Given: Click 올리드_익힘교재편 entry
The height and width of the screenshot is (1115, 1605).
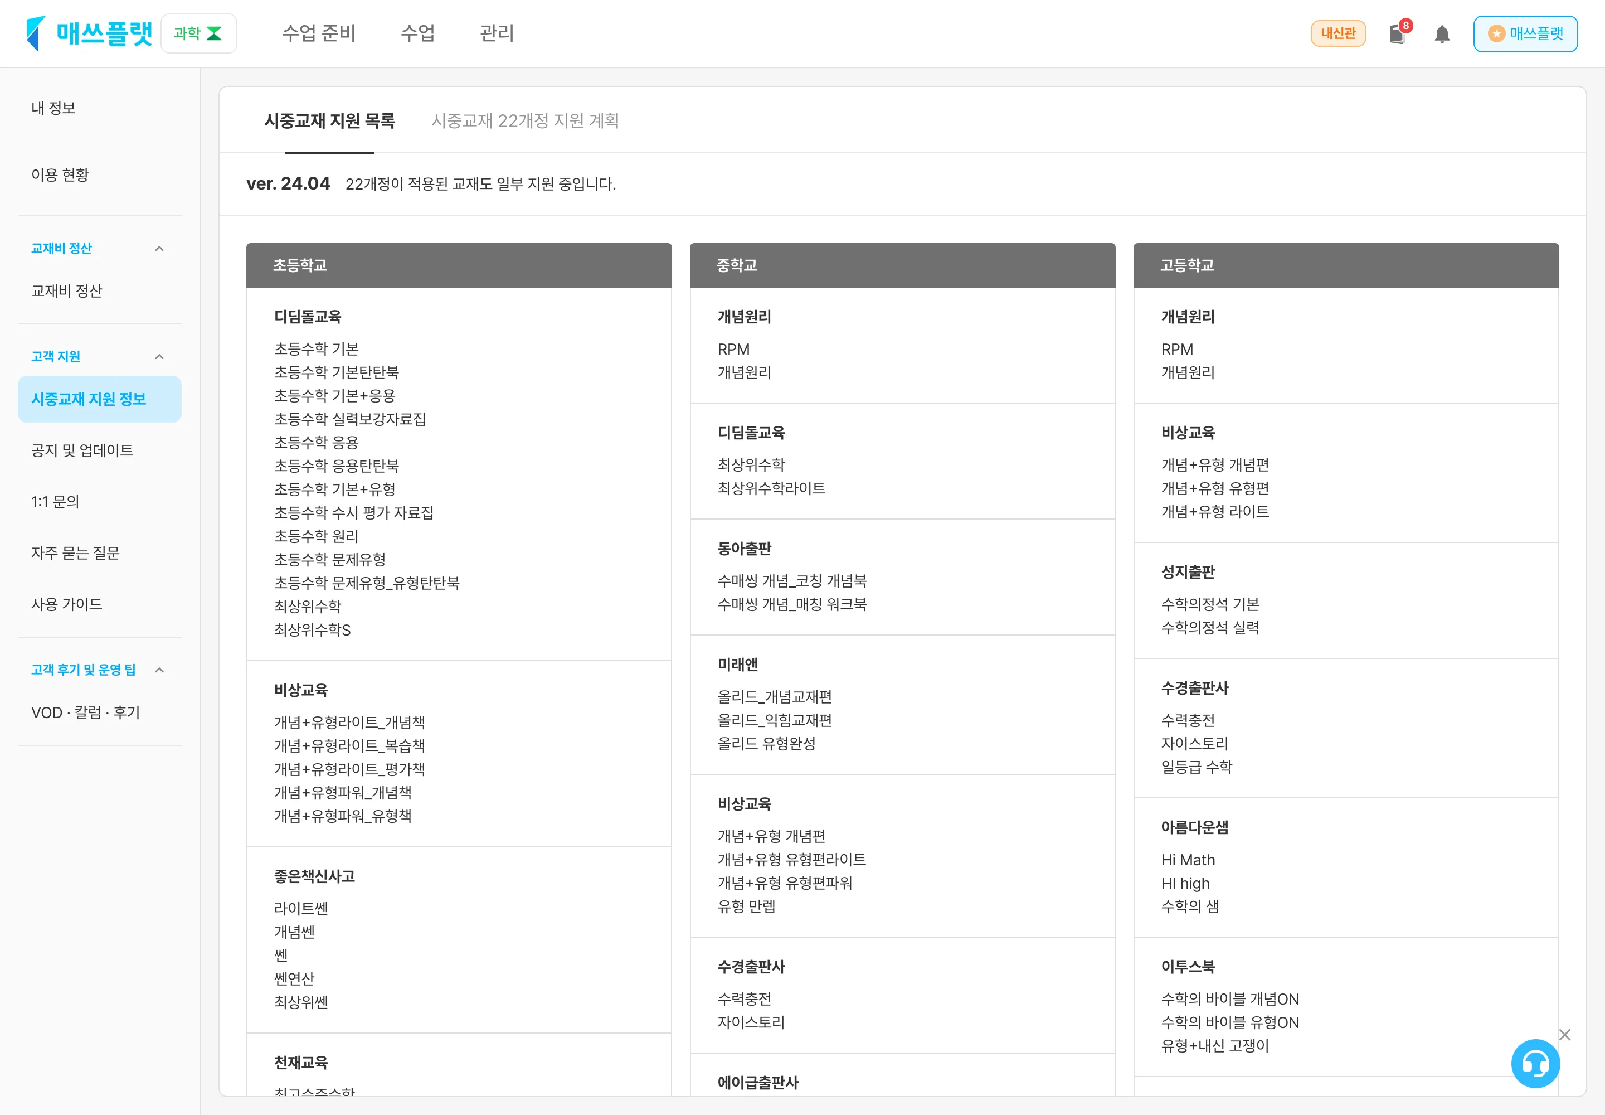Looking at the screenshot, I should click(x=775, y=720).
